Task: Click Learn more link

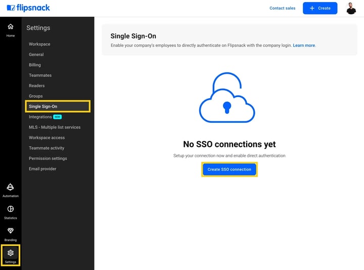Action: click(x=304, y=46)
